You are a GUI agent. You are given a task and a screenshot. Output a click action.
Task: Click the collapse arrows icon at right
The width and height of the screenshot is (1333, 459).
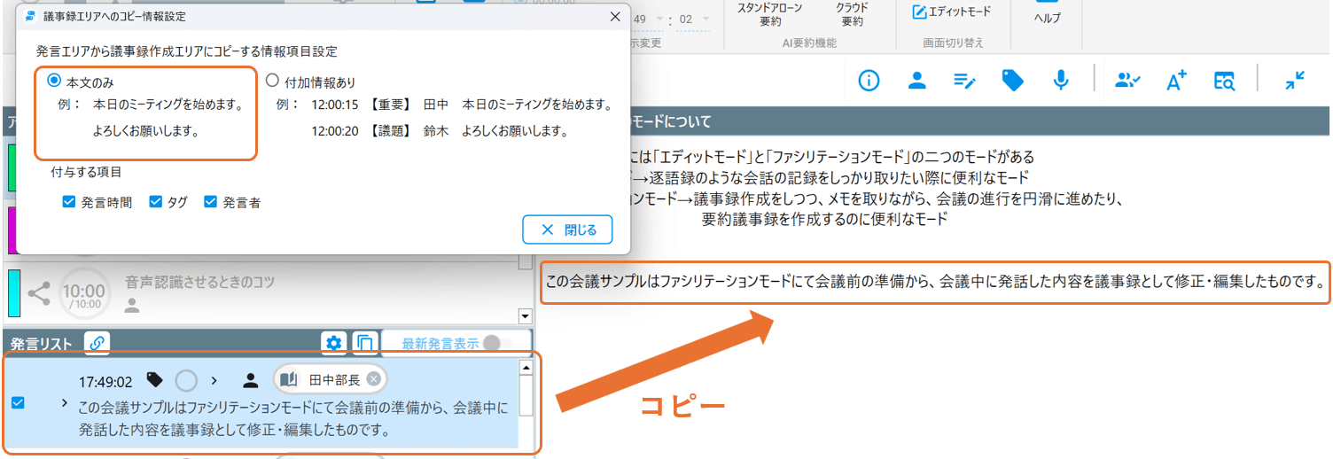[x=1295, y=81]
